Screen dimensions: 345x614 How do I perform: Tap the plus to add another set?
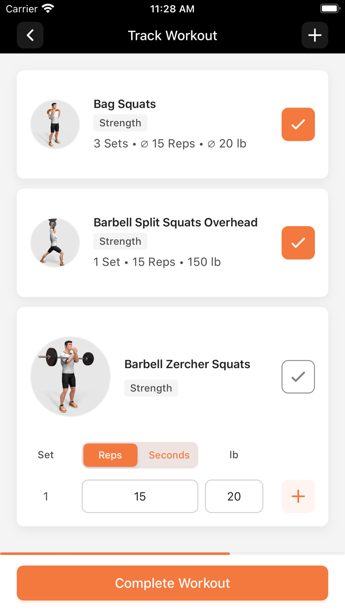298,497
